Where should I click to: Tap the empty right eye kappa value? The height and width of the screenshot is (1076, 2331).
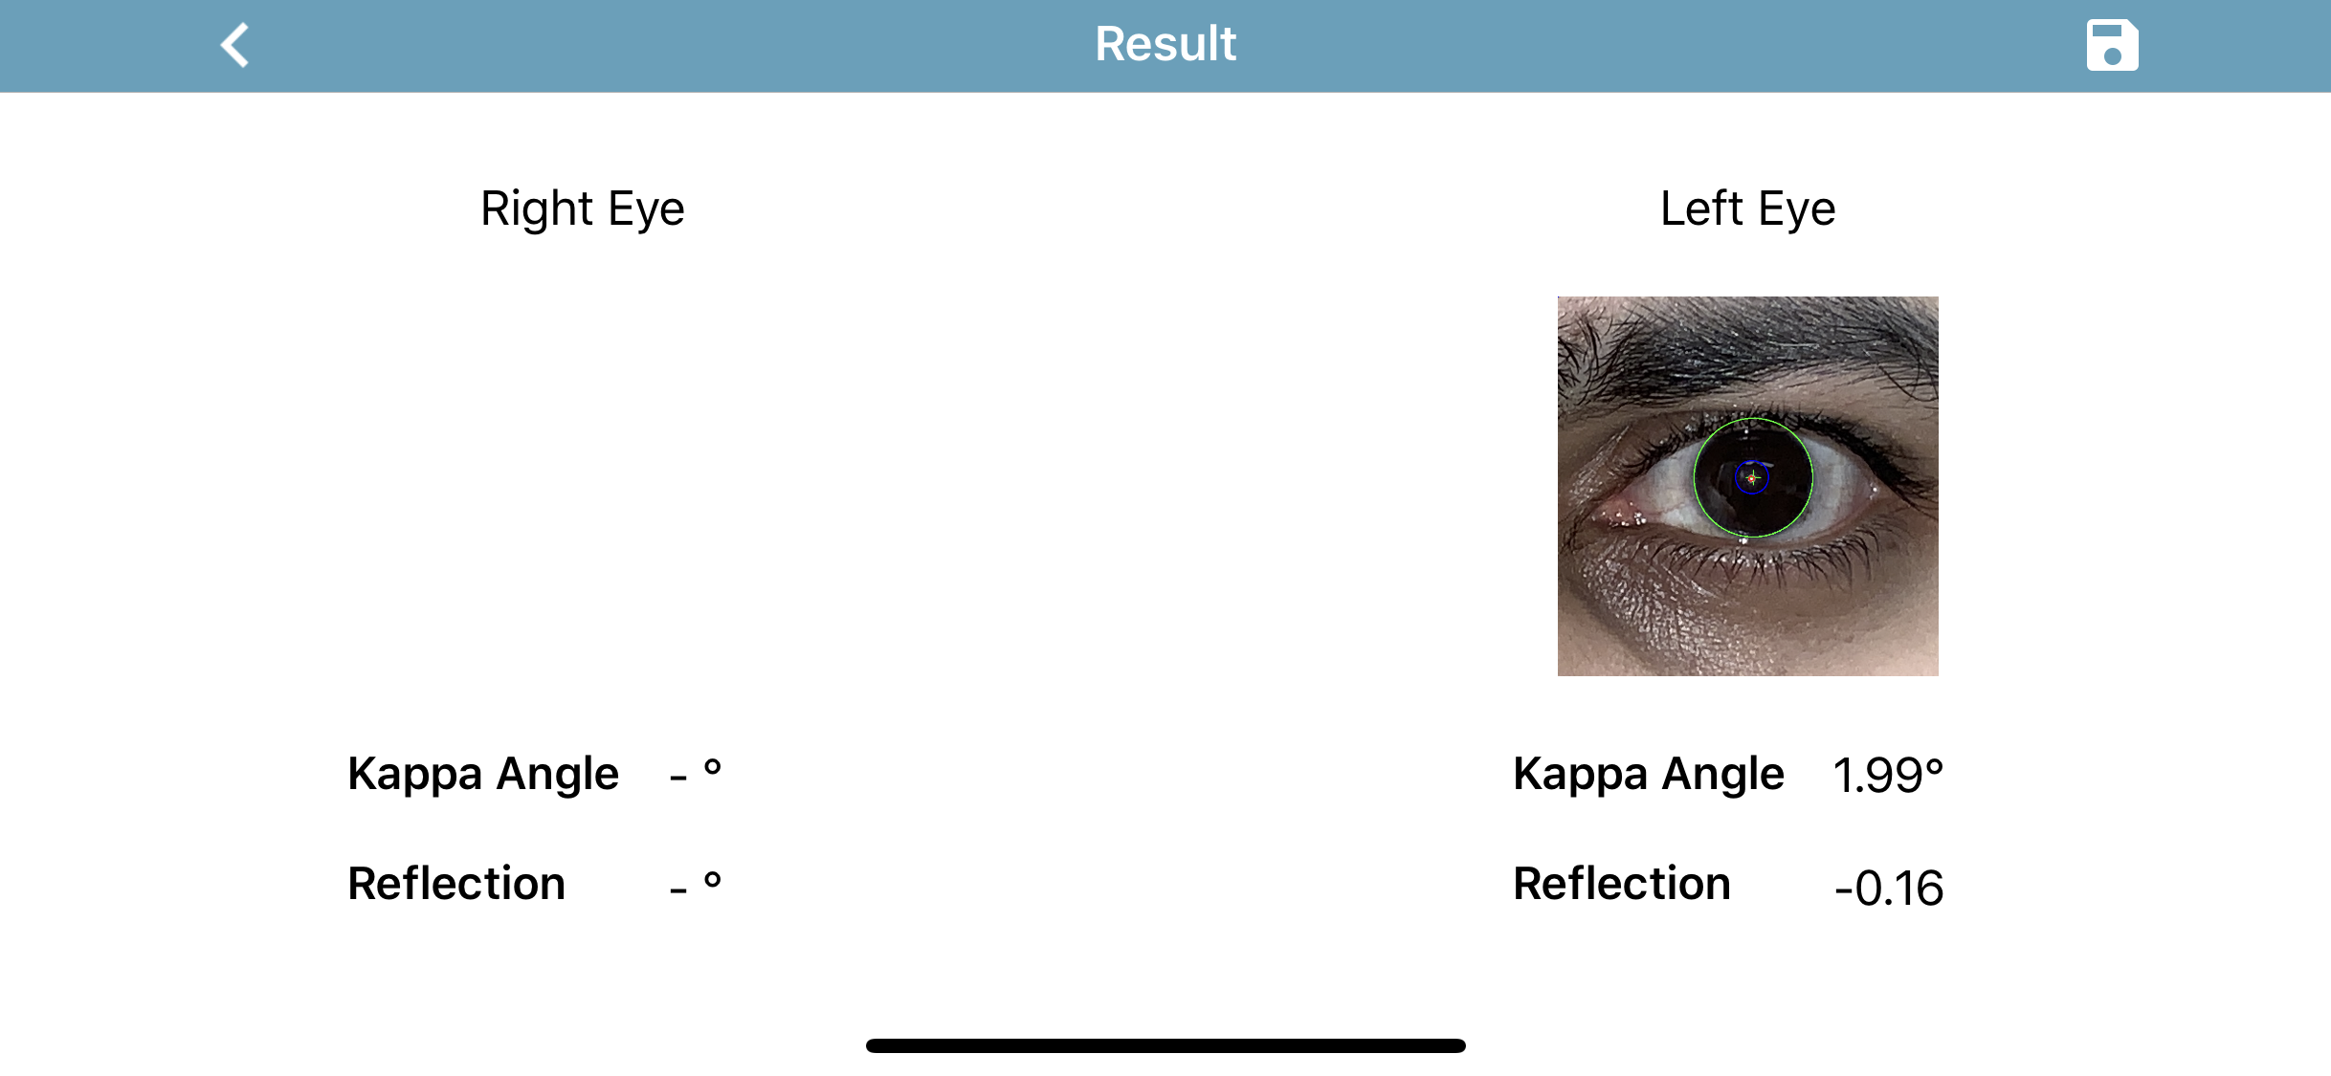[695, 773]
